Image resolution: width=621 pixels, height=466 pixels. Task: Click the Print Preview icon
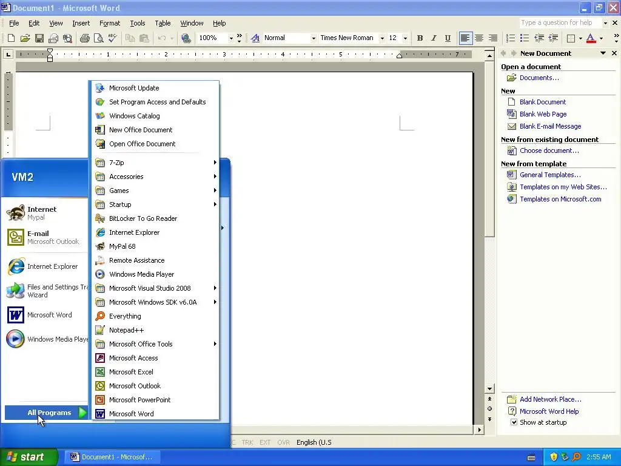99,38
